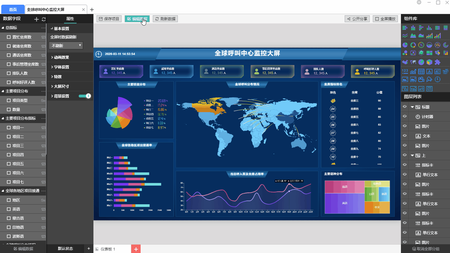
Task: Toggle visibility of the 标题 layer group
Action: click(x=405, y=107)
